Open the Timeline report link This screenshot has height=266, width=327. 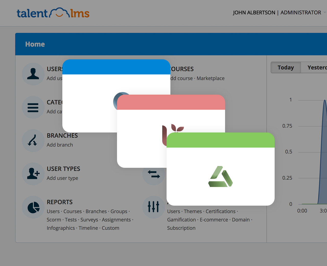coord(88,228)
